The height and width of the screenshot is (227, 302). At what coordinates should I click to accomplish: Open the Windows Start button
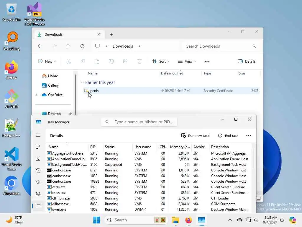[x=96, y=220]
